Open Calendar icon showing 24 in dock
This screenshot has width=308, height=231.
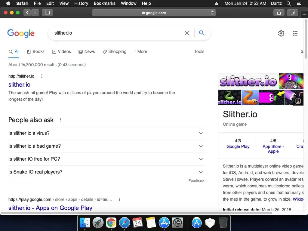[137, 223]
